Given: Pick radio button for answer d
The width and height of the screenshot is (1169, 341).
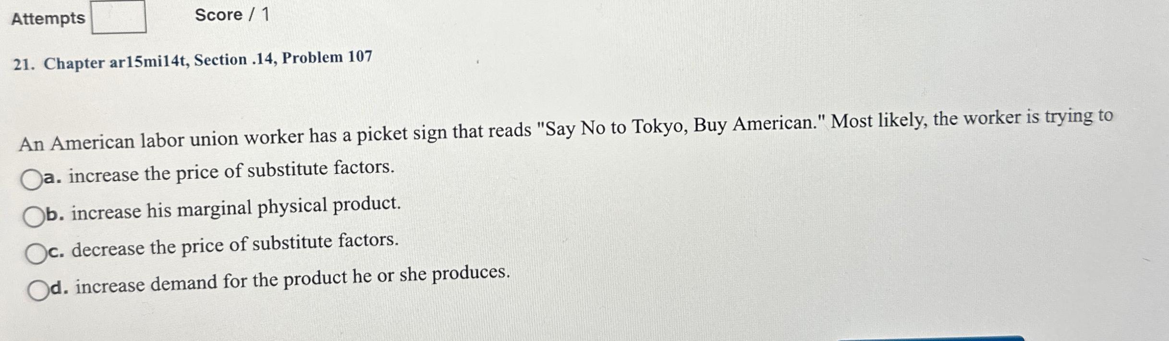Looking at the screenshot, I should pyautogui.click(x=39, y=290).
